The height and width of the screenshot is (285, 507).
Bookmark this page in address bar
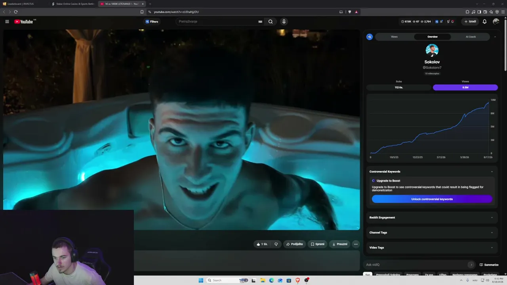[x=142, y=12]
